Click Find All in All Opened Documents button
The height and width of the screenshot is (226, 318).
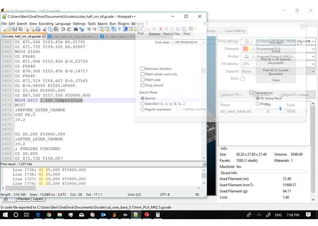275,61
